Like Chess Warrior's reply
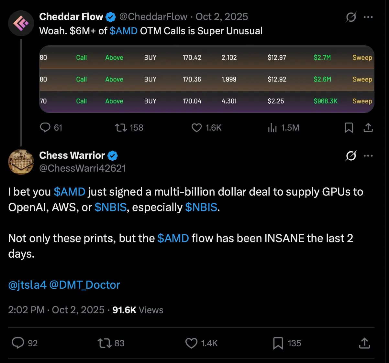Viewport: 389px width, 363px height. coord(191,343)
